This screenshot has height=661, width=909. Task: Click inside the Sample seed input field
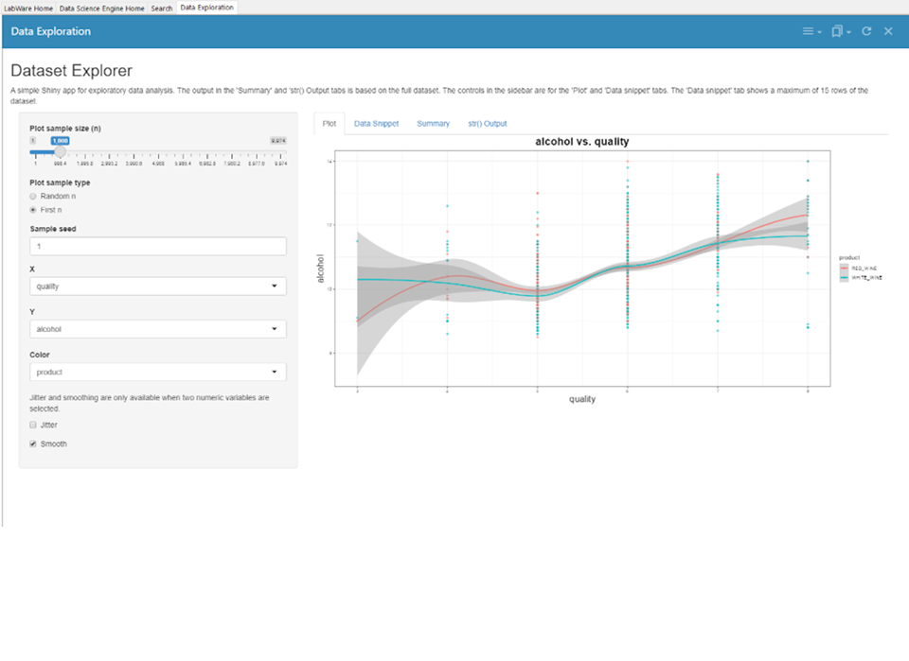tap(157, 245)
